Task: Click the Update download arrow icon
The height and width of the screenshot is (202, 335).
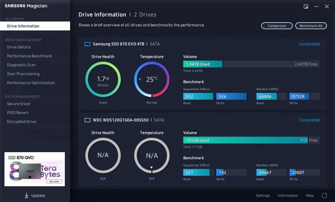Action: click(x=27, y=196)
